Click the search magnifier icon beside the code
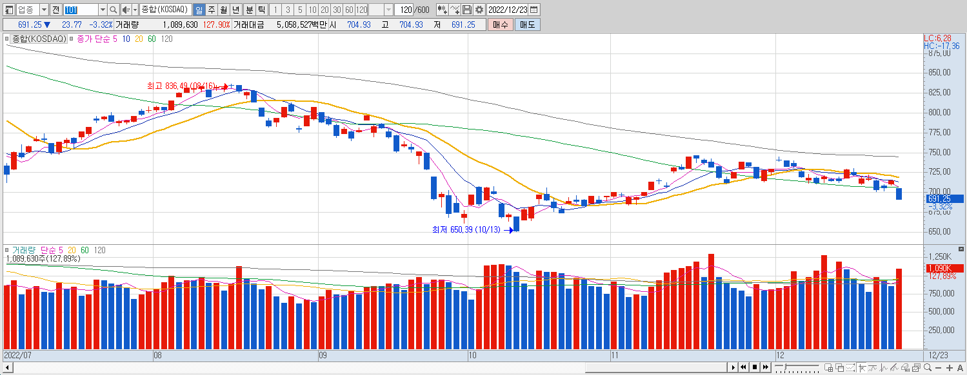The height and width of the screenshot is (375, 967). click(114, 10)
